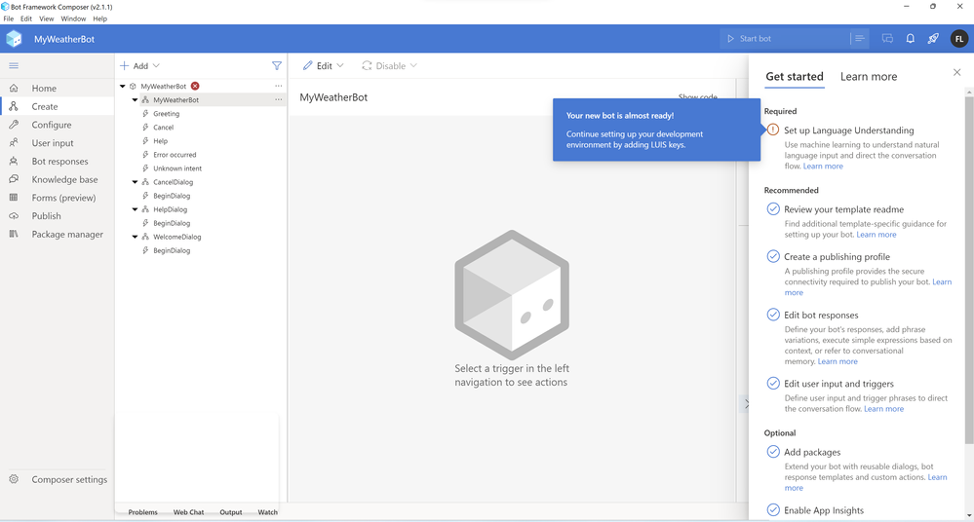Open the more options menu for the MyWeatherBot dialog
This screenshot has height=522, width=974.
pos(278,100)
